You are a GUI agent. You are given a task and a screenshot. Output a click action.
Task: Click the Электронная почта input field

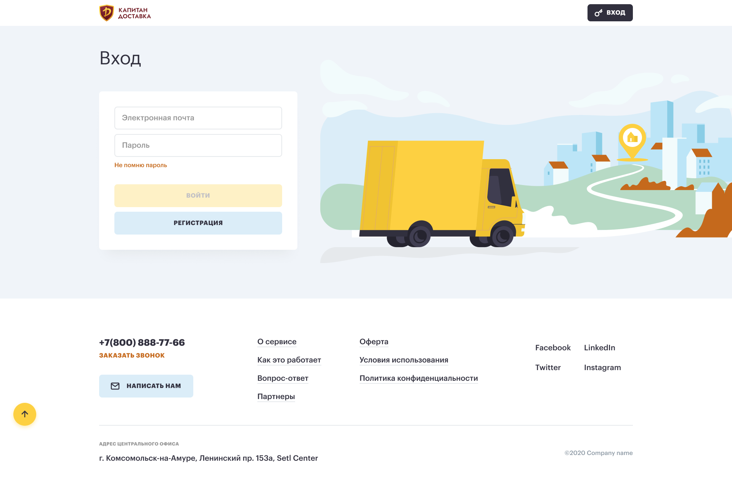[x=198, y=118]
